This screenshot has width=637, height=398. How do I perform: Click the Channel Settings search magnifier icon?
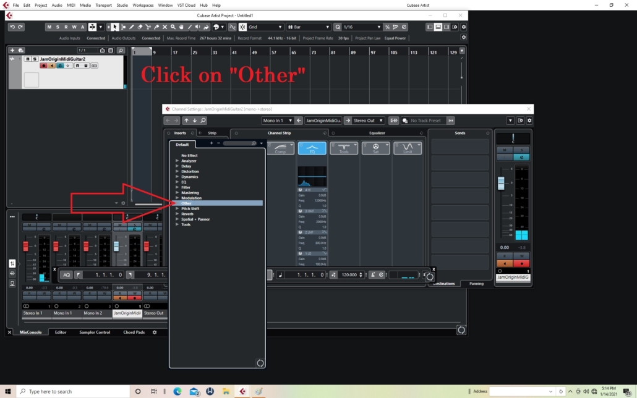tap(203, 121)
